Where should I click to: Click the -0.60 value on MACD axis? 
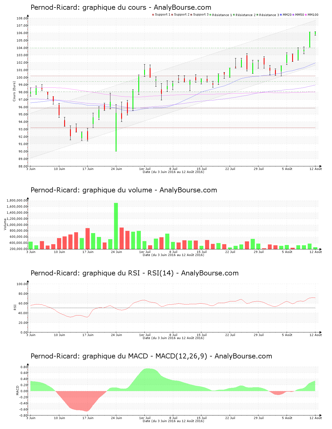24,409
